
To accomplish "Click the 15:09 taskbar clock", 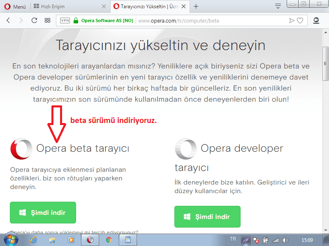I will (307, 240).
